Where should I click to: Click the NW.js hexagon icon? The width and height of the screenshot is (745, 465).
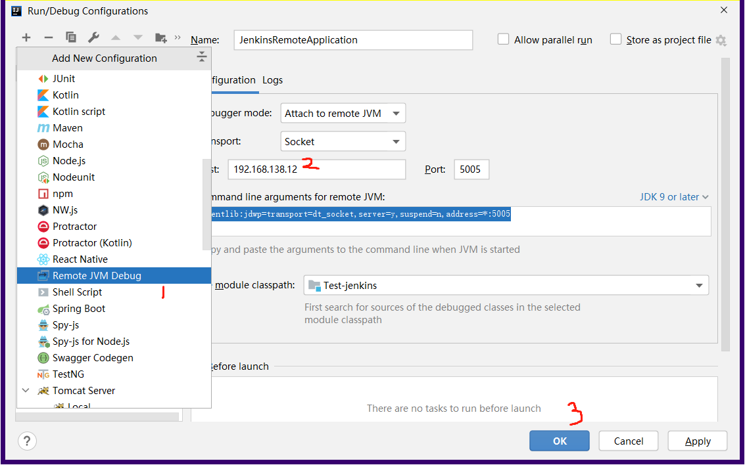pos(43,210)
